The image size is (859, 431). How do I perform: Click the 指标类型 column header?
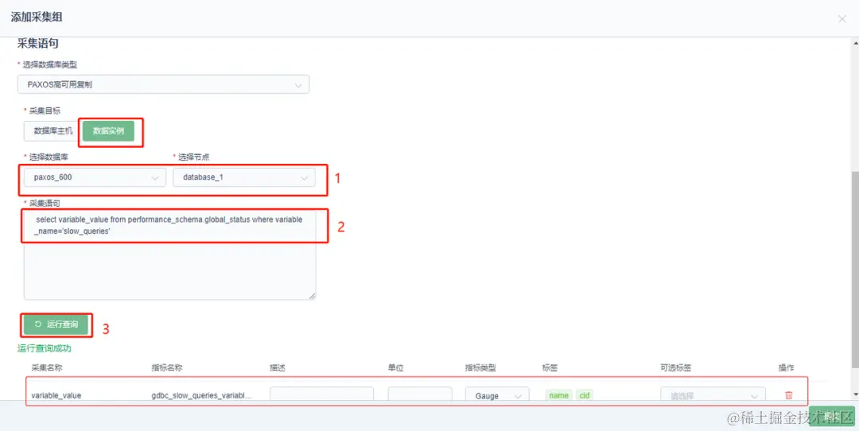480,368
